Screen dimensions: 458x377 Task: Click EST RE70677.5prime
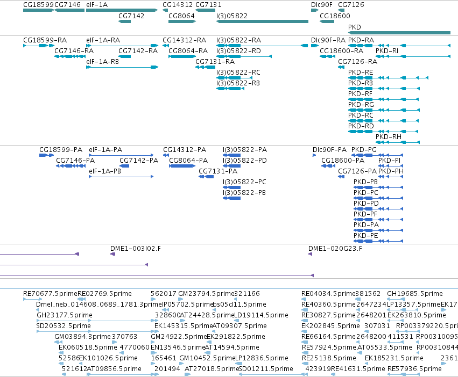50,294
